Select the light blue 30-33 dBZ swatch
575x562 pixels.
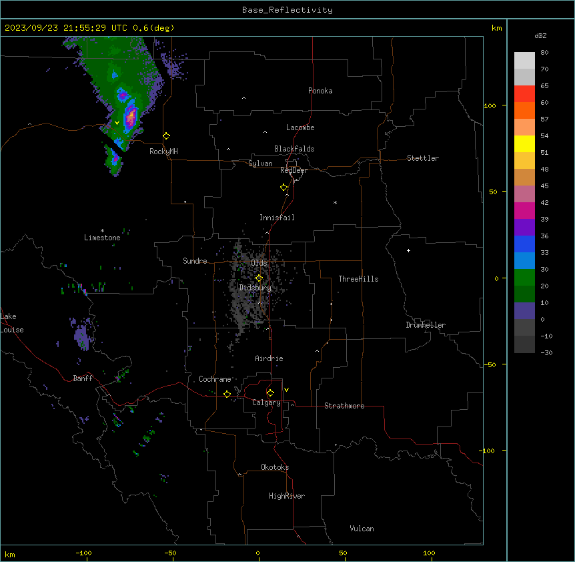pos(524,261)
